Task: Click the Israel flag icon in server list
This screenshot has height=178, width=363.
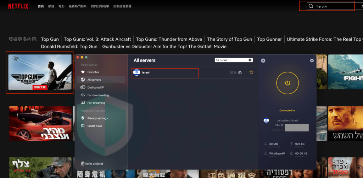Action: pos(136,72)
